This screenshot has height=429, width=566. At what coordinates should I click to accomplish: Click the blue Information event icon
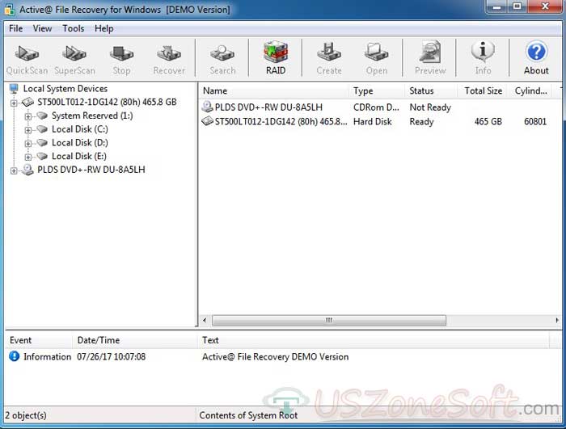click(14, 356)
